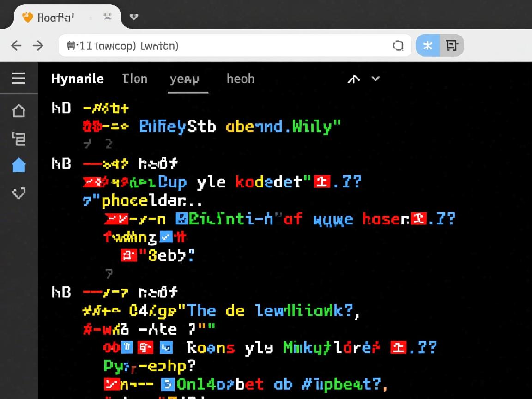Open the "heoh" tab
Screen dimensions: 532x399
click(240, 79)
